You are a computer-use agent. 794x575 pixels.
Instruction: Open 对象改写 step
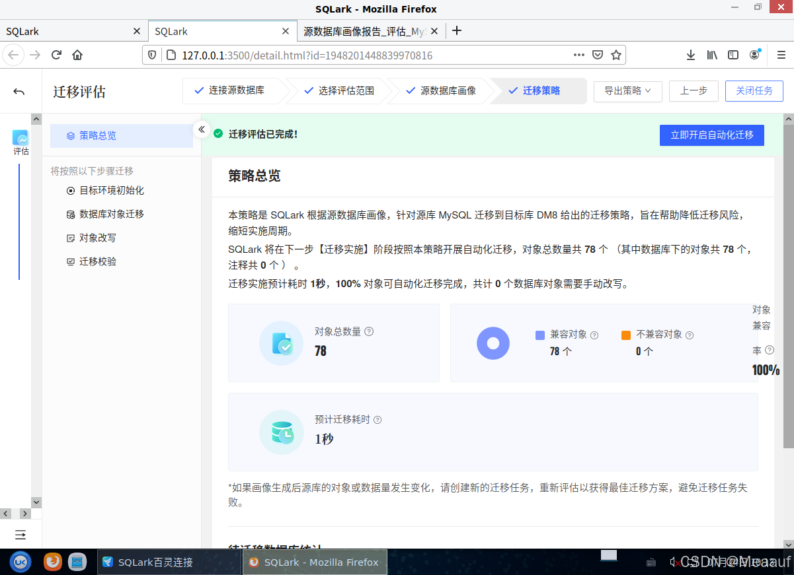(98, 238)
